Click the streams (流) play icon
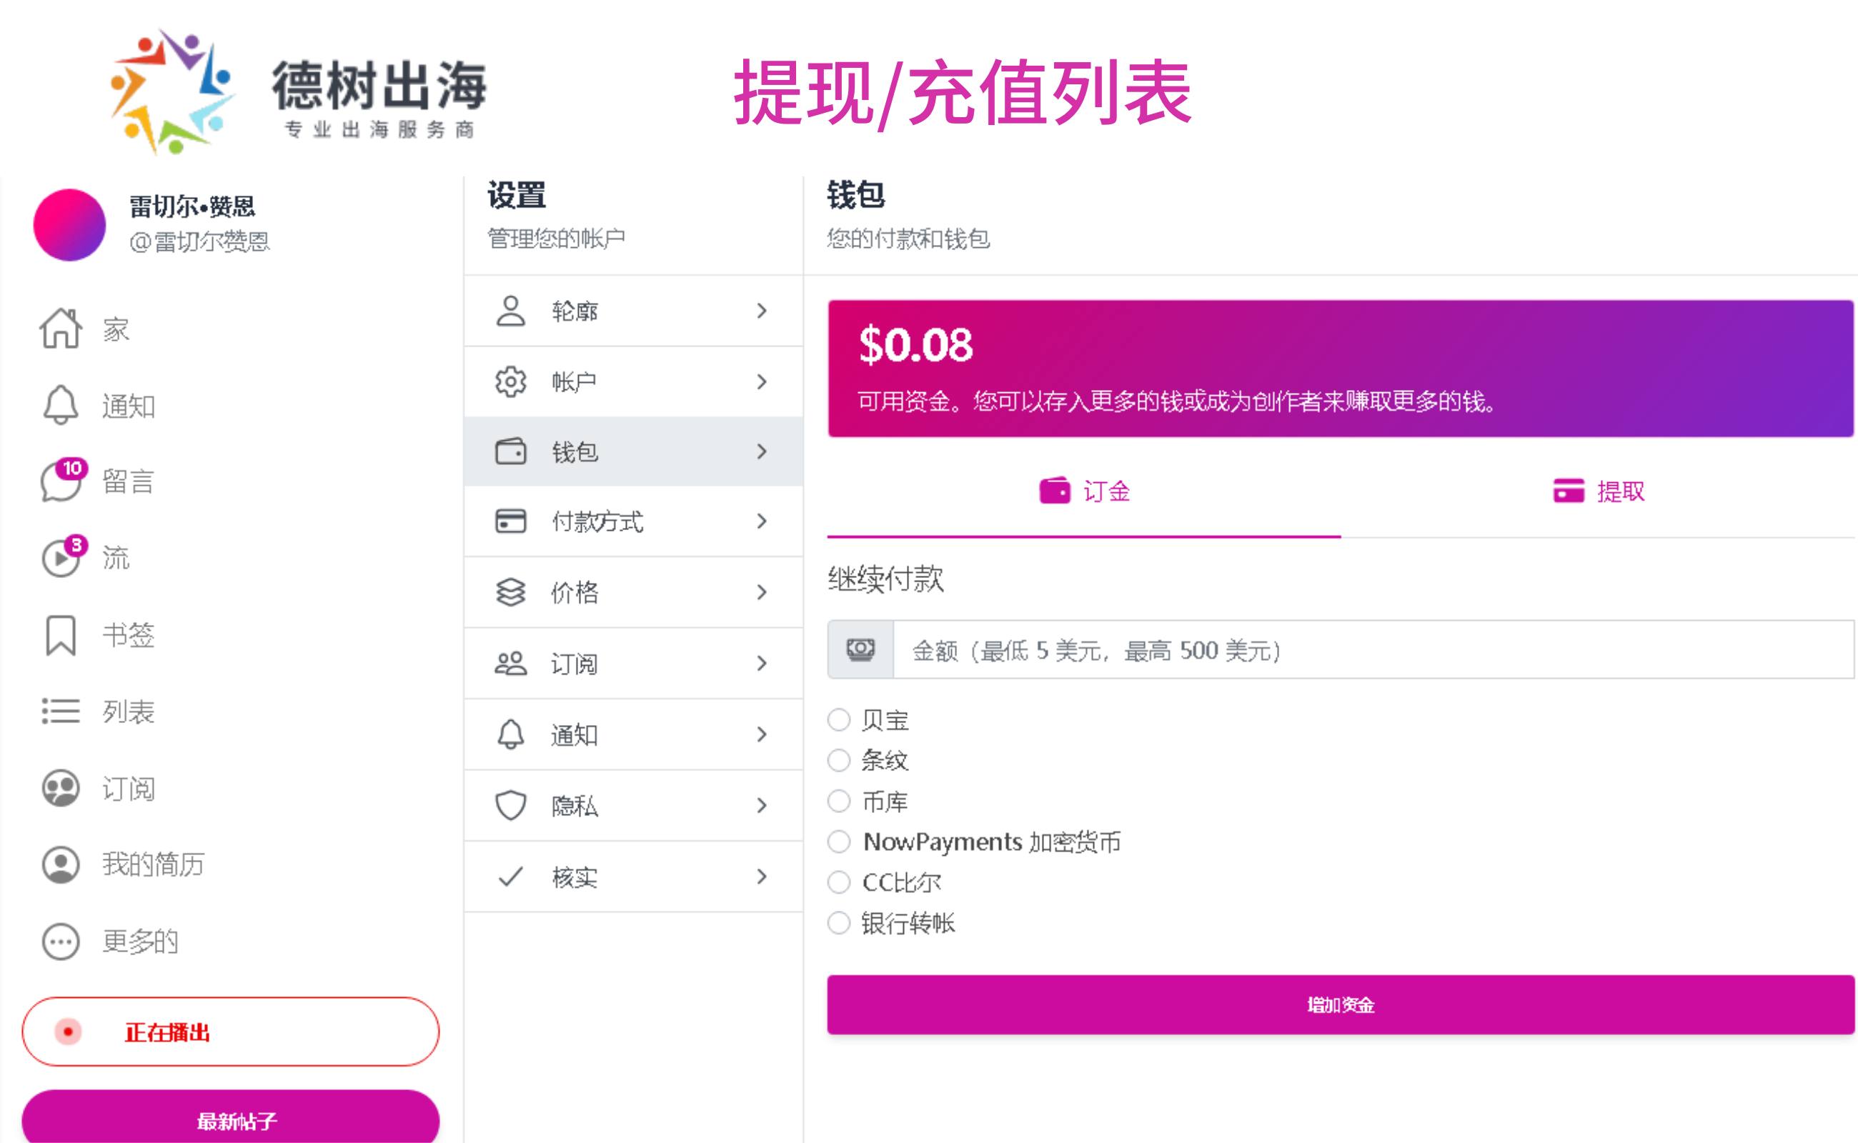 click(x=61, y=559)
